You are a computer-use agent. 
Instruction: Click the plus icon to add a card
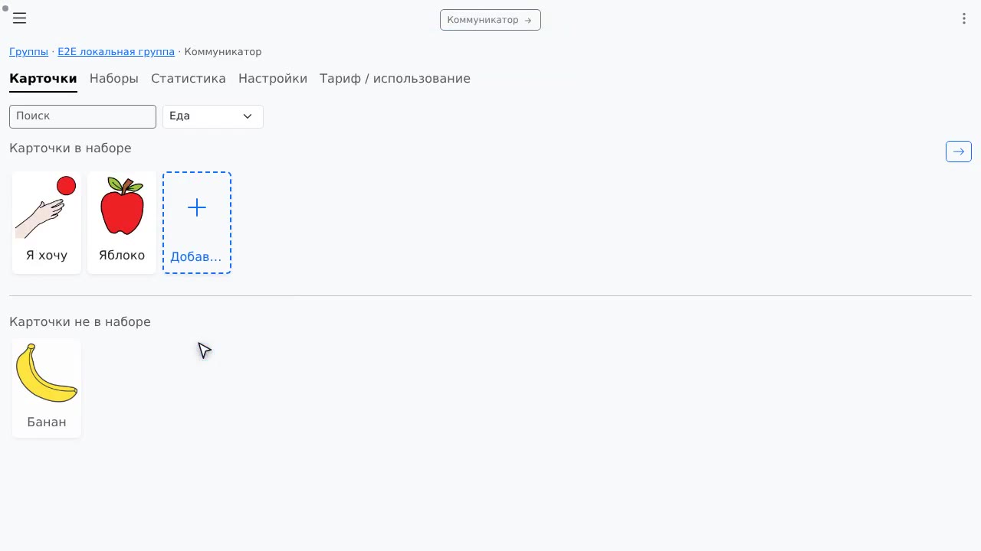[197, 207]
